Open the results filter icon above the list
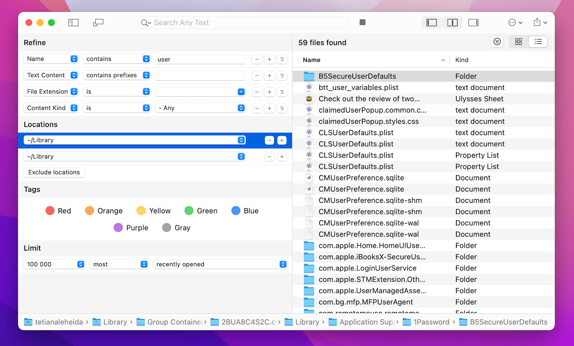 [497, 42]
